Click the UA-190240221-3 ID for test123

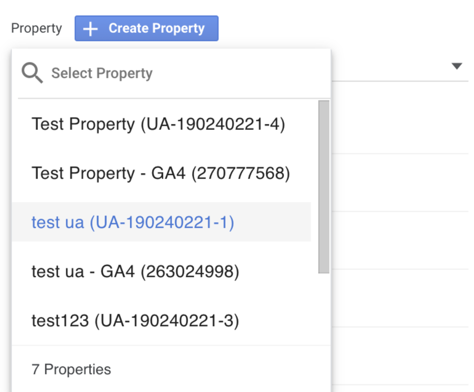tap(167, 321)
